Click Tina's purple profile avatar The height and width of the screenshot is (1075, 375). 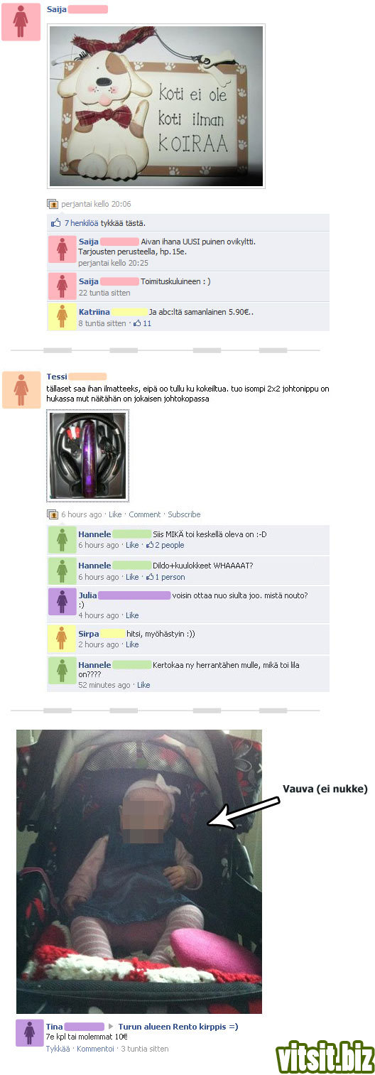click(29, 1033)
